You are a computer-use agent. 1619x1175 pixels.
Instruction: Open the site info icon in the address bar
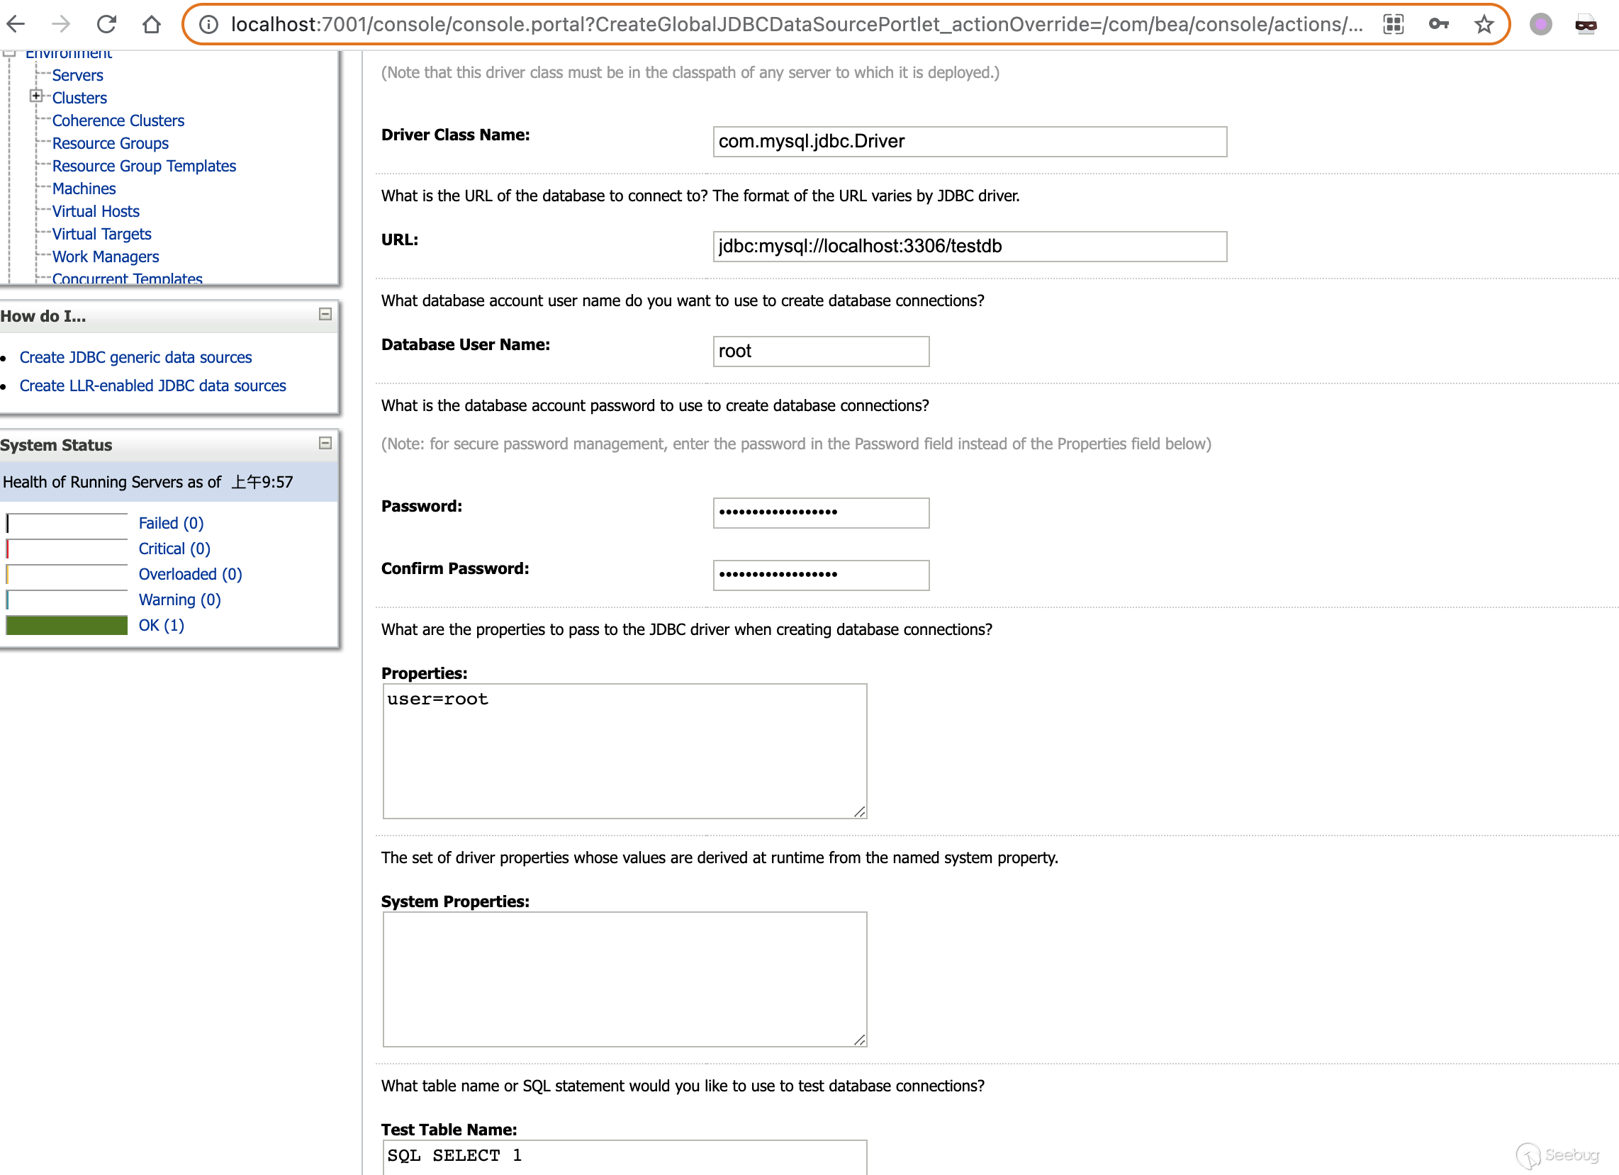click(208, 24)
